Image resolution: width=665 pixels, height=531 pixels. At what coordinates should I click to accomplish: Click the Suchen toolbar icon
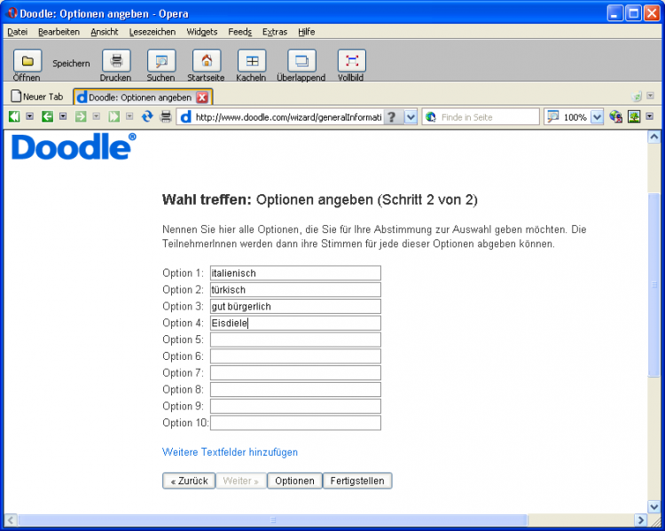click(x=161, y=61)
